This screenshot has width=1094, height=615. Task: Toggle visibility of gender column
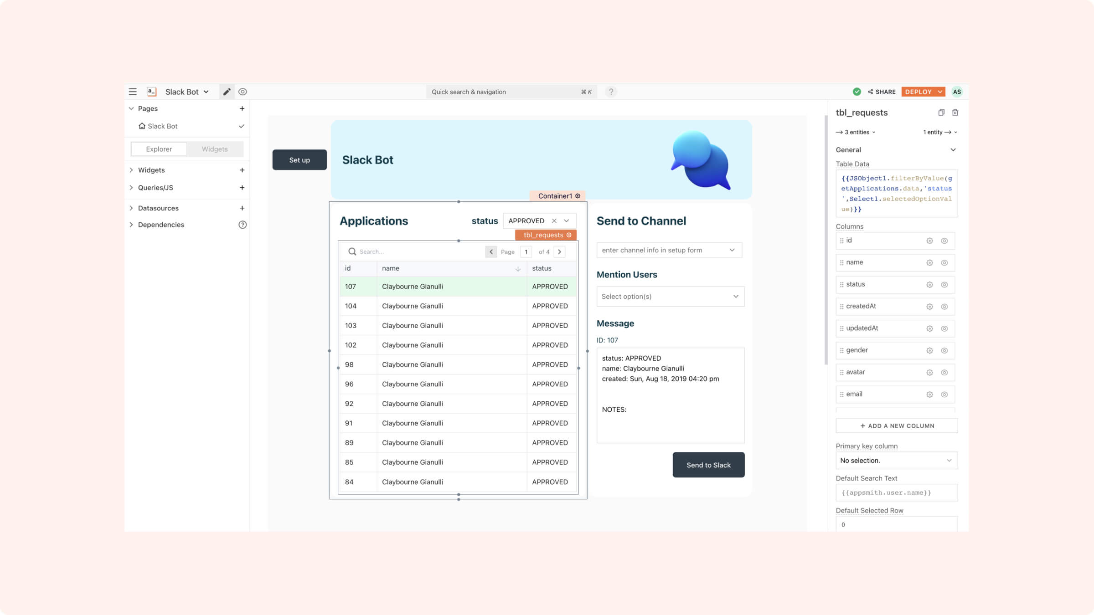click(944, 350)
